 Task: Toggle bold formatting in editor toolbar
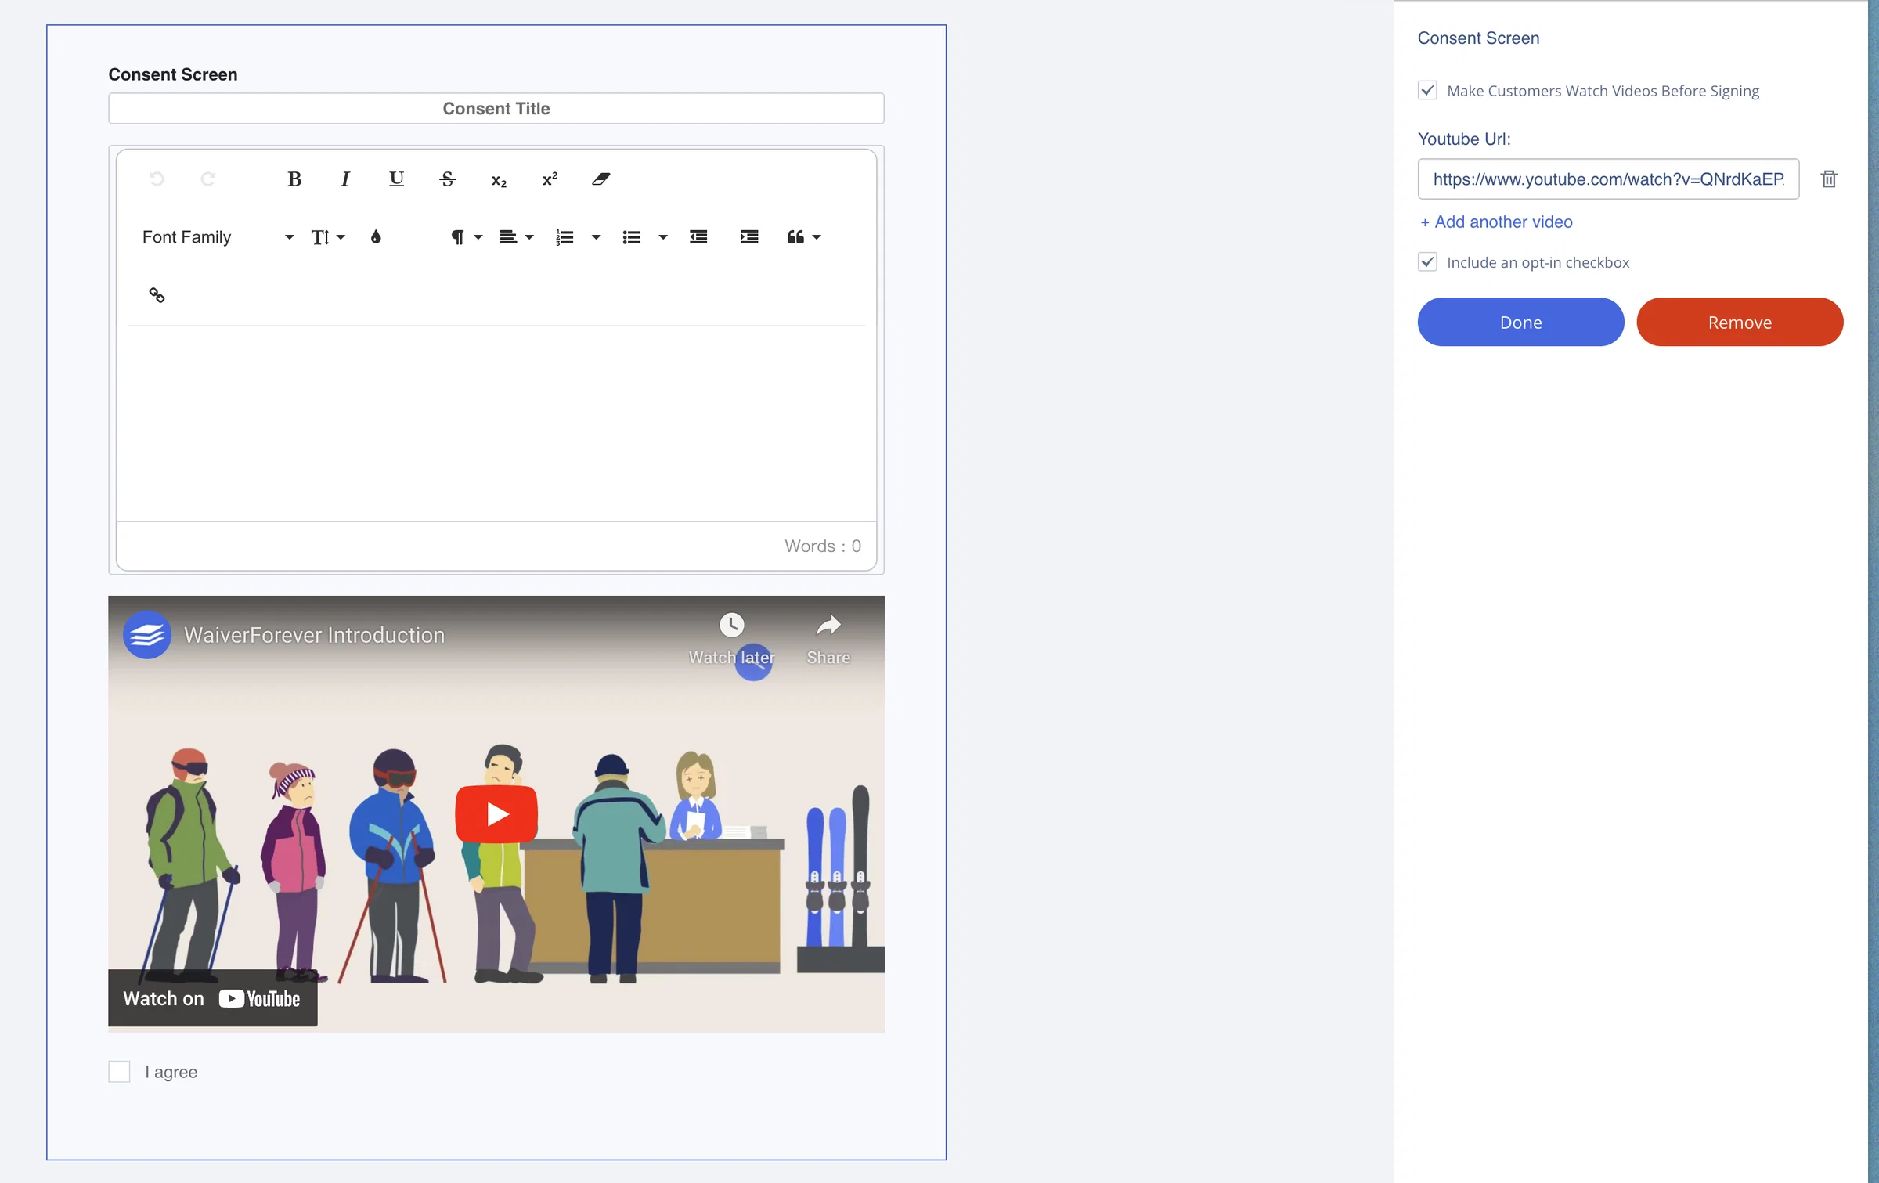294,179
